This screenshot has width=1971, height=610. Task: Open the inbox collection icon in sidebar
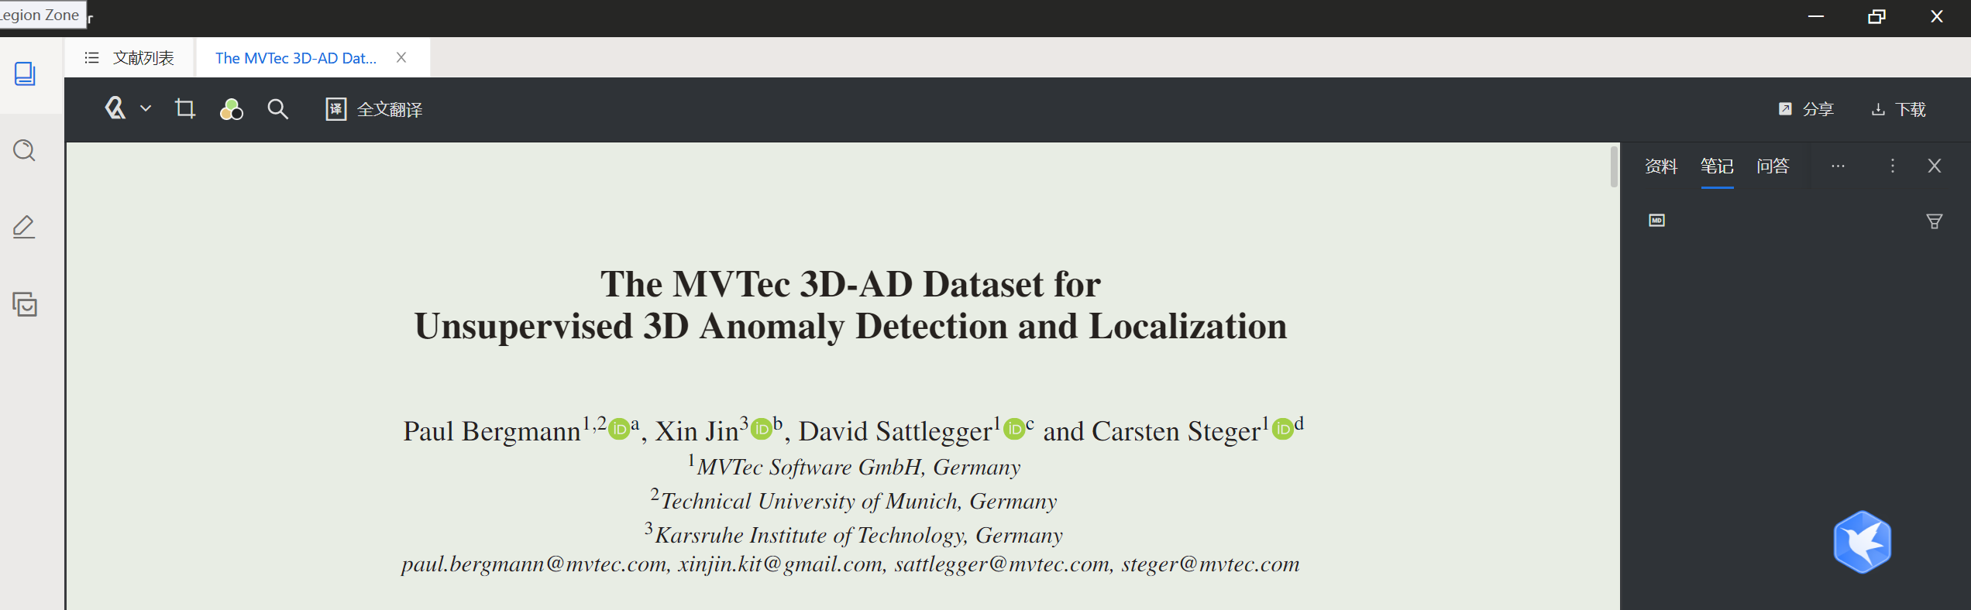(25, 304)
